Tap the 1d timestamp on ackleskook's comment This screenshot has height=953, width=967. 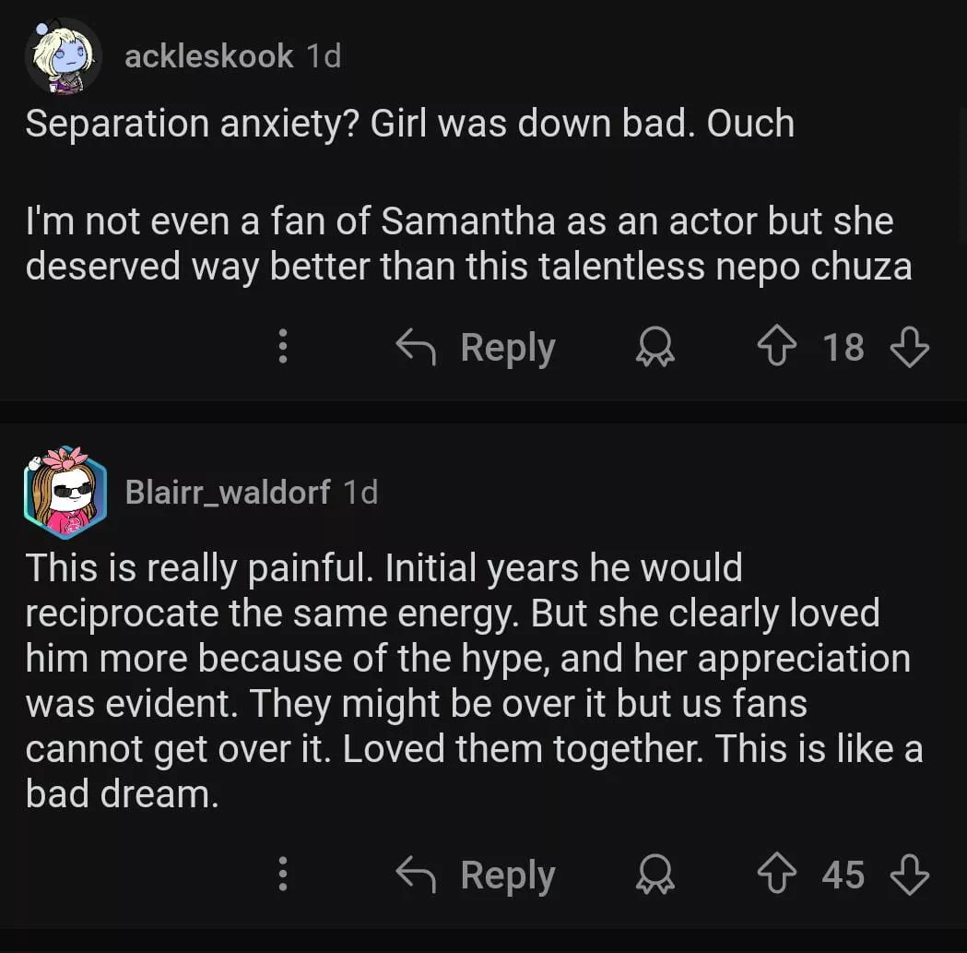324,56
